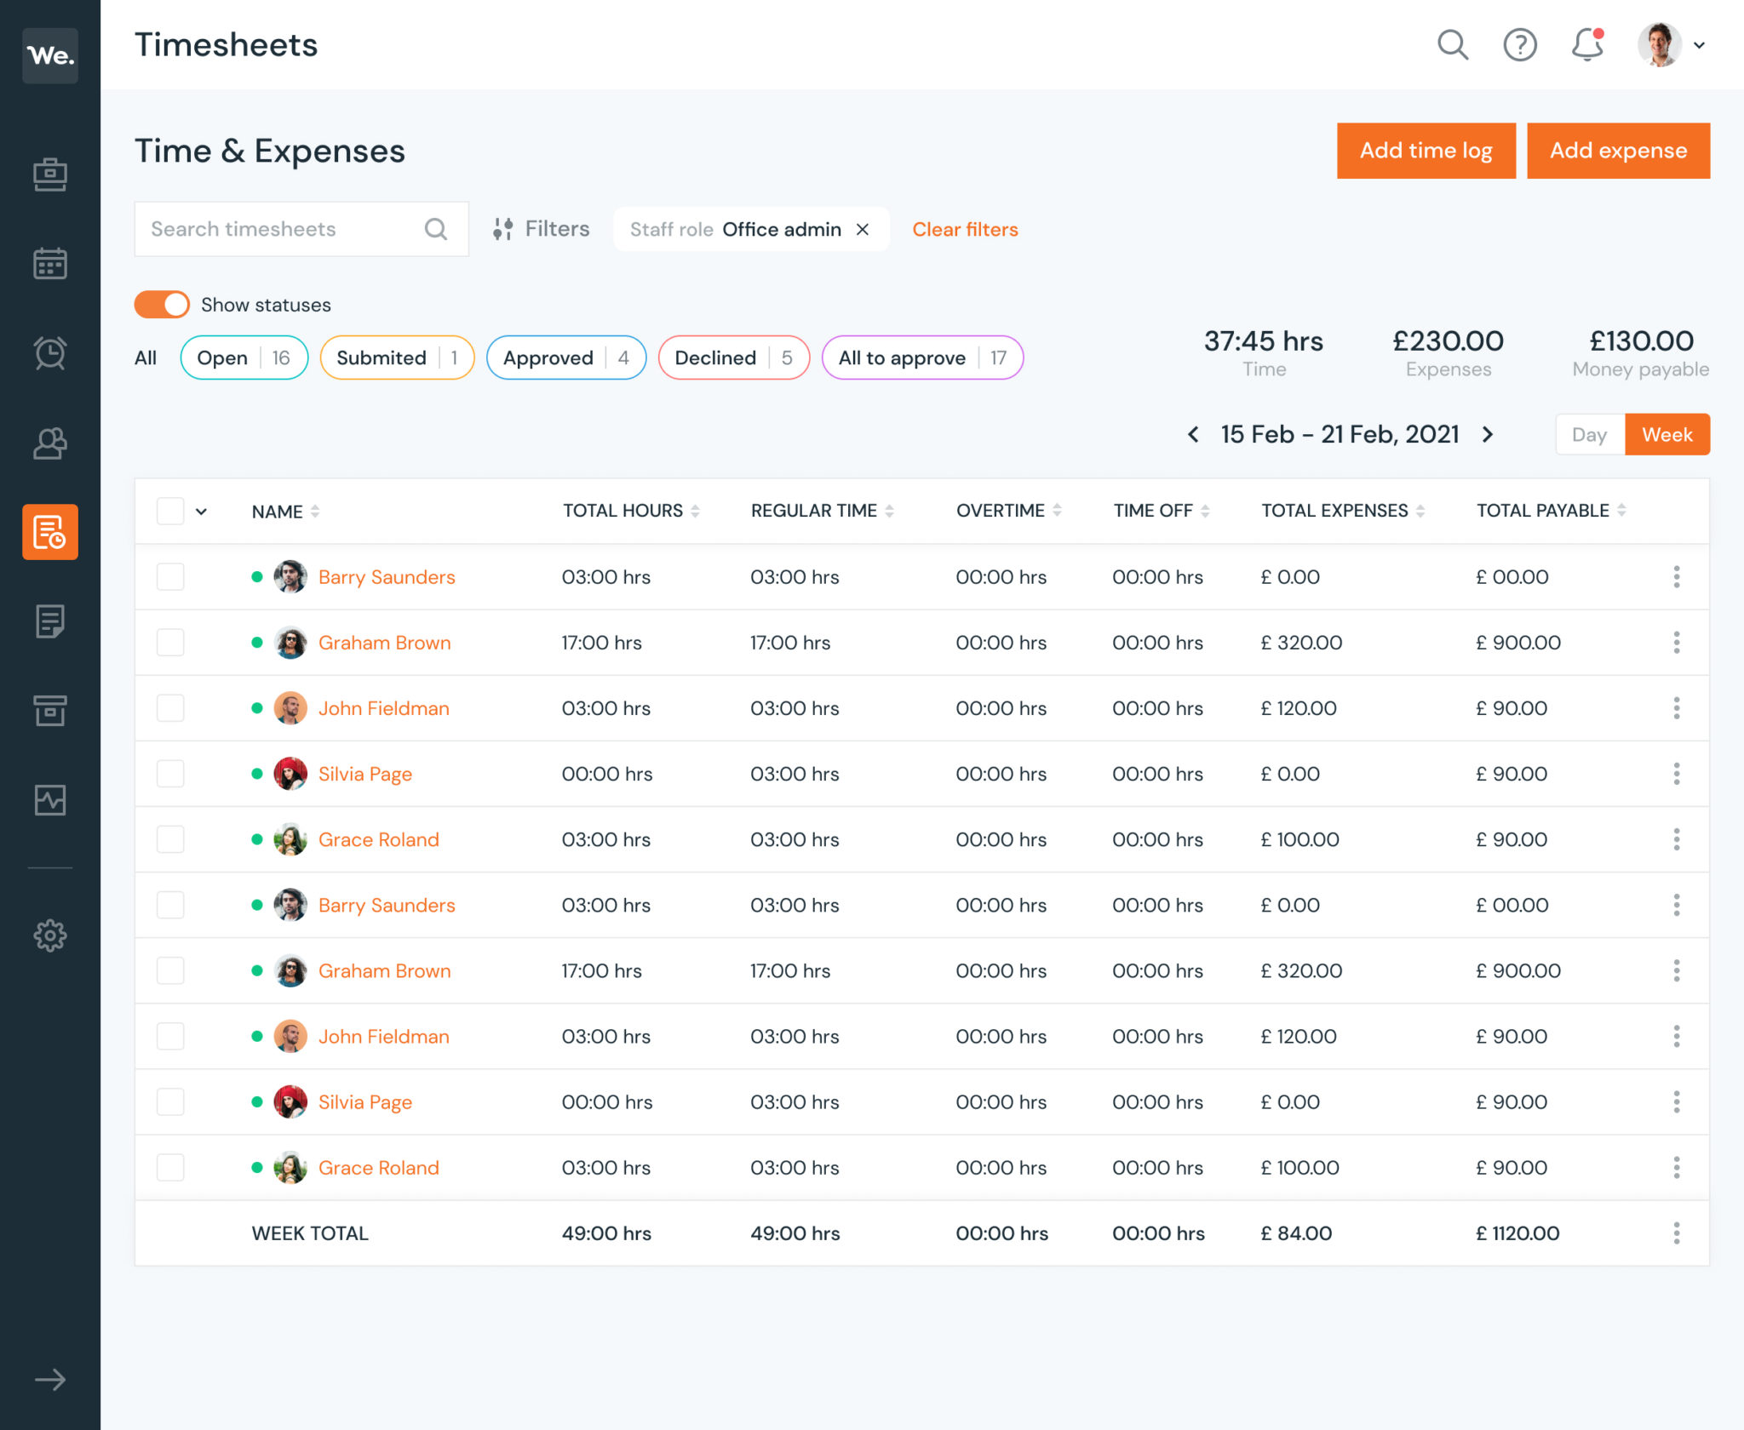Open the profile avatar dropdown
This screenshot has width=1744, height=1430.
(1659, 45)
